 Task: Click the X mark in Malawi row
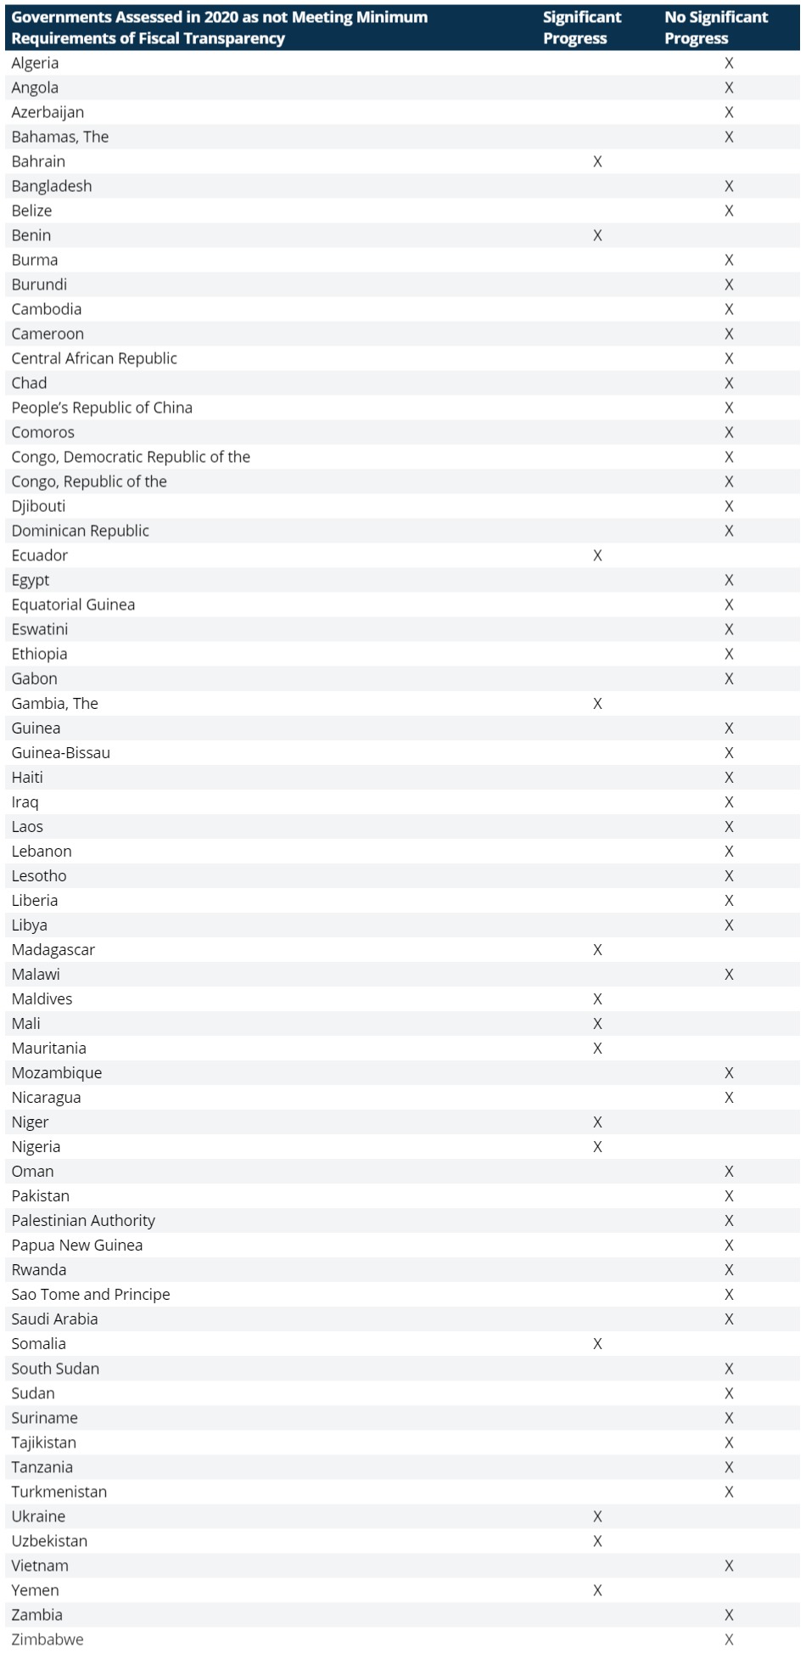(x=729, y=974)
